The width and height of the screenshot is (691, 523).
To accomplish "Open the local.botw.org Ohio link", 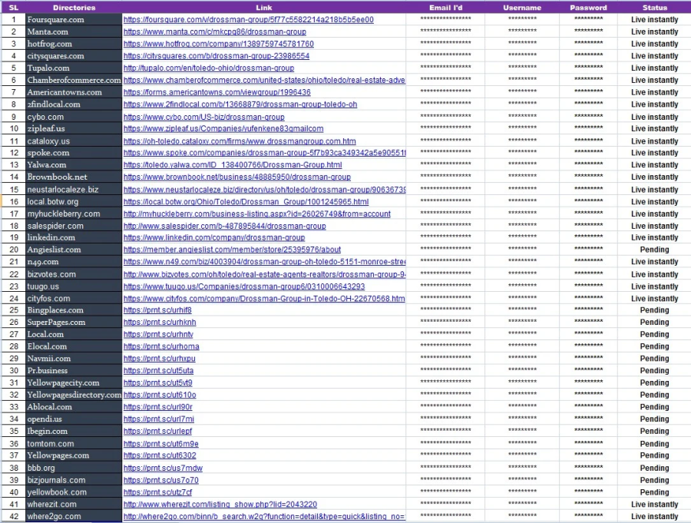I will click(x=246, y=201).
